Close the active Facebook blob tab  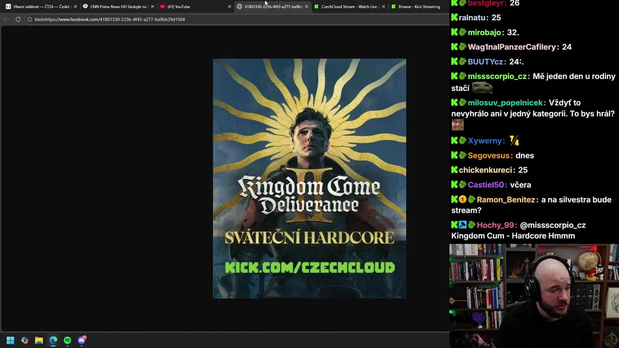click(x=306, y=7)
